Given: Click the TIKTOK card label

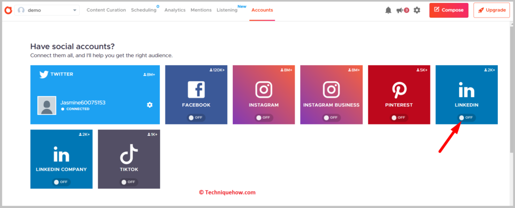Looking at the screenshot, I should point(129,170).
